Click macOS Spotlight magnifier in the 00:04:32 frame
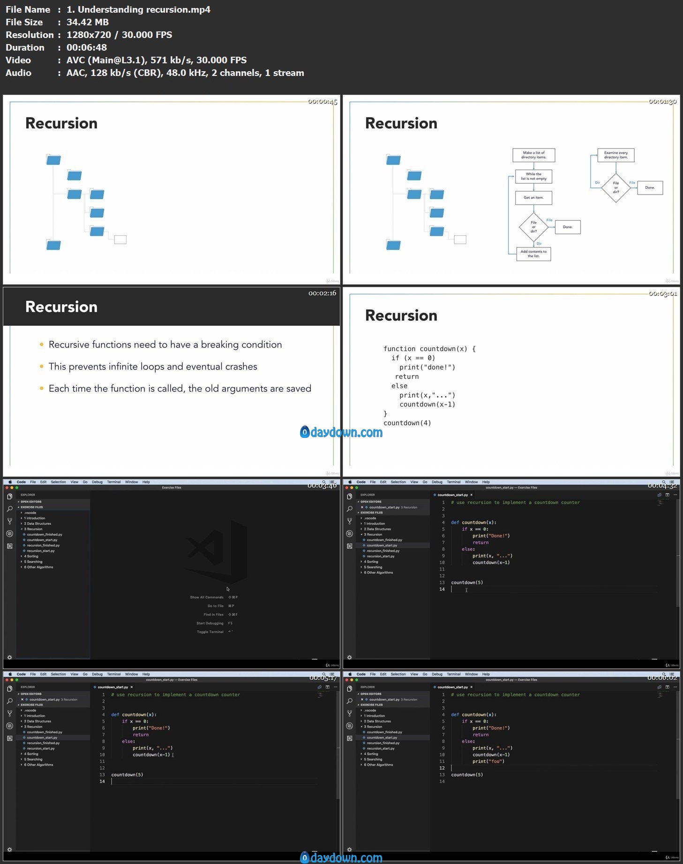Screen dimensions: 683x864 (664, 482)
